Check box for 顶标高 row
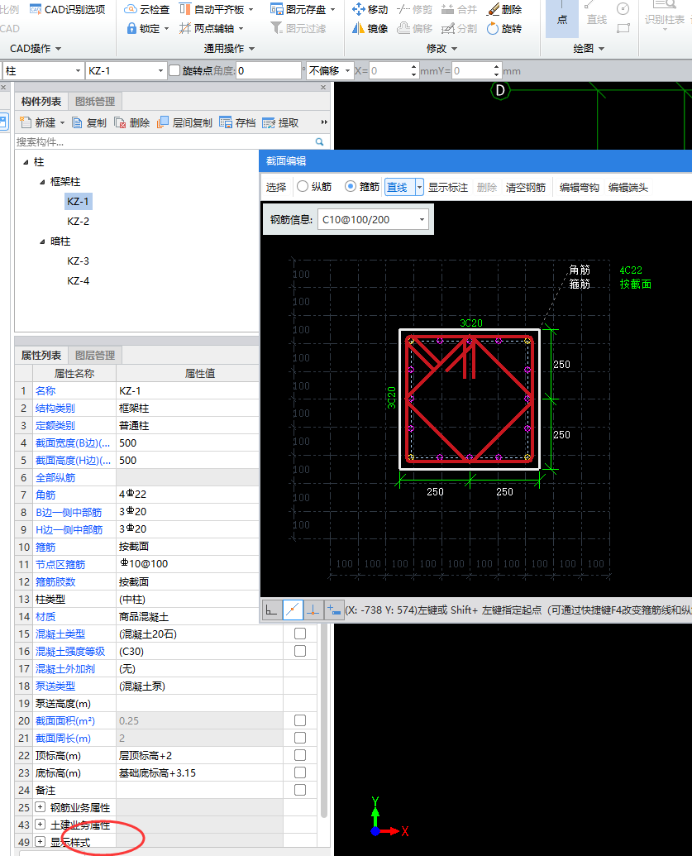This screenshot has height=856, width=692. click(x=299, y=756)
